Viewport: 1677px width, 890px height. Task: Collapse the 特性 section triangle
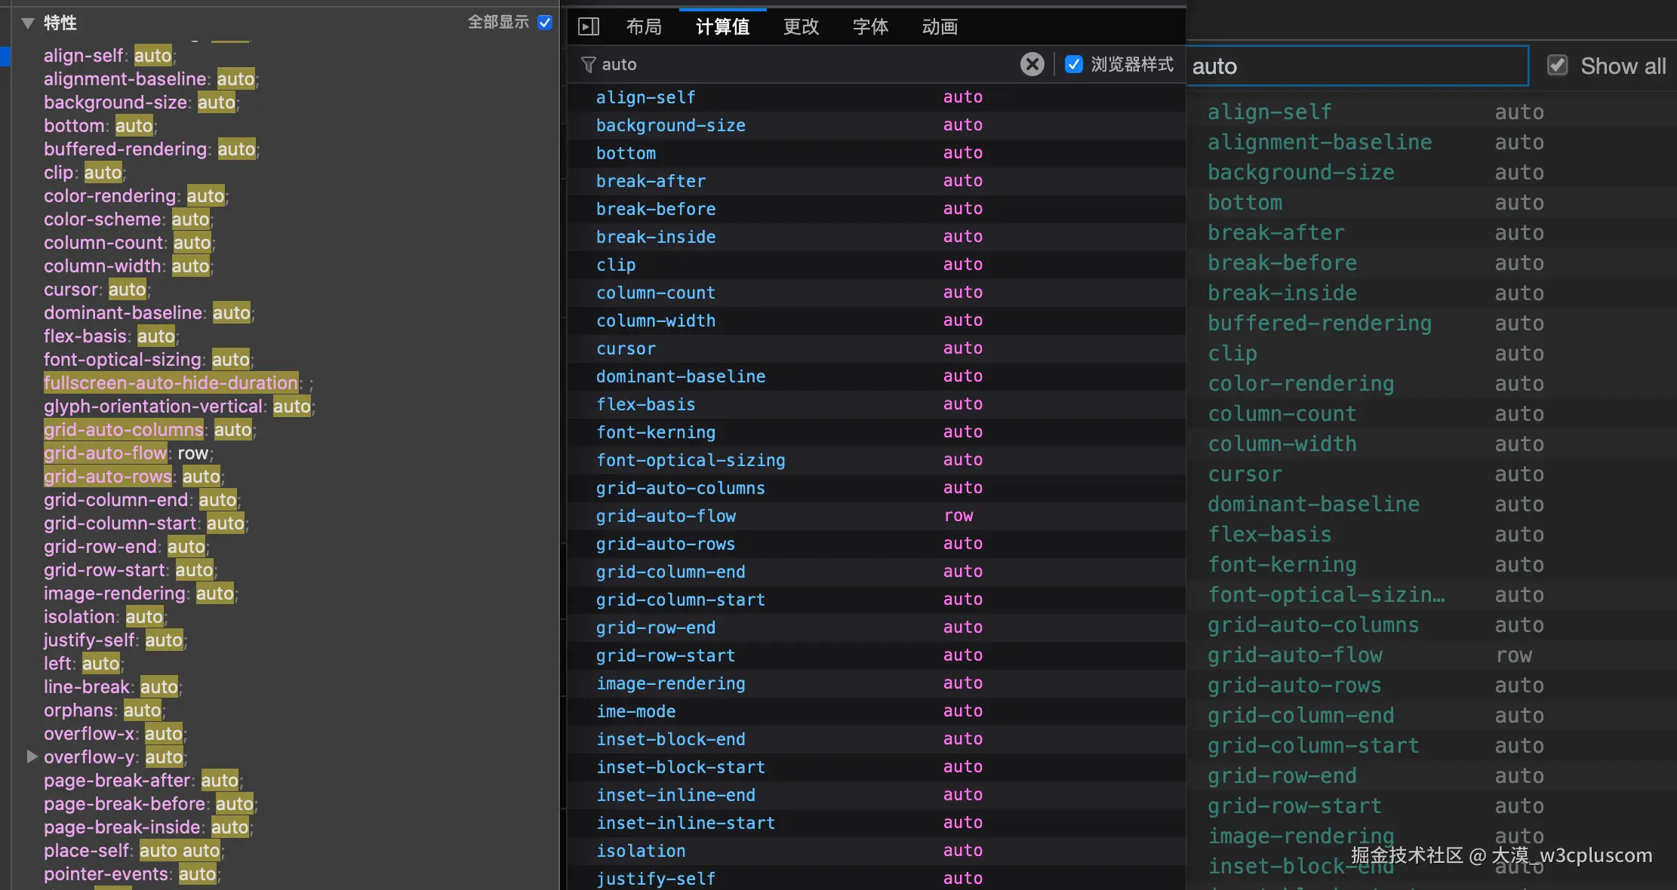click(x=28, y=23)
